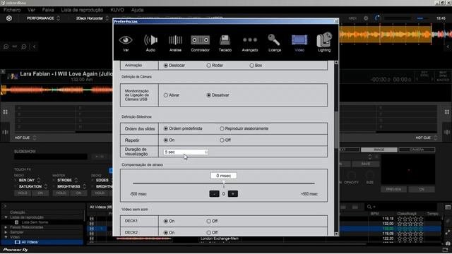This screenshot has height=254, width=452.
Task: Click the plus delay compensation button
Action: pos(233,194)
